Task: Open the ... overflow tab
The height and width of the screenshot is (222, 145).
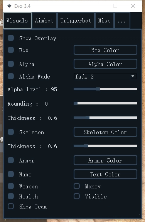Action: (x=122, y=20)
